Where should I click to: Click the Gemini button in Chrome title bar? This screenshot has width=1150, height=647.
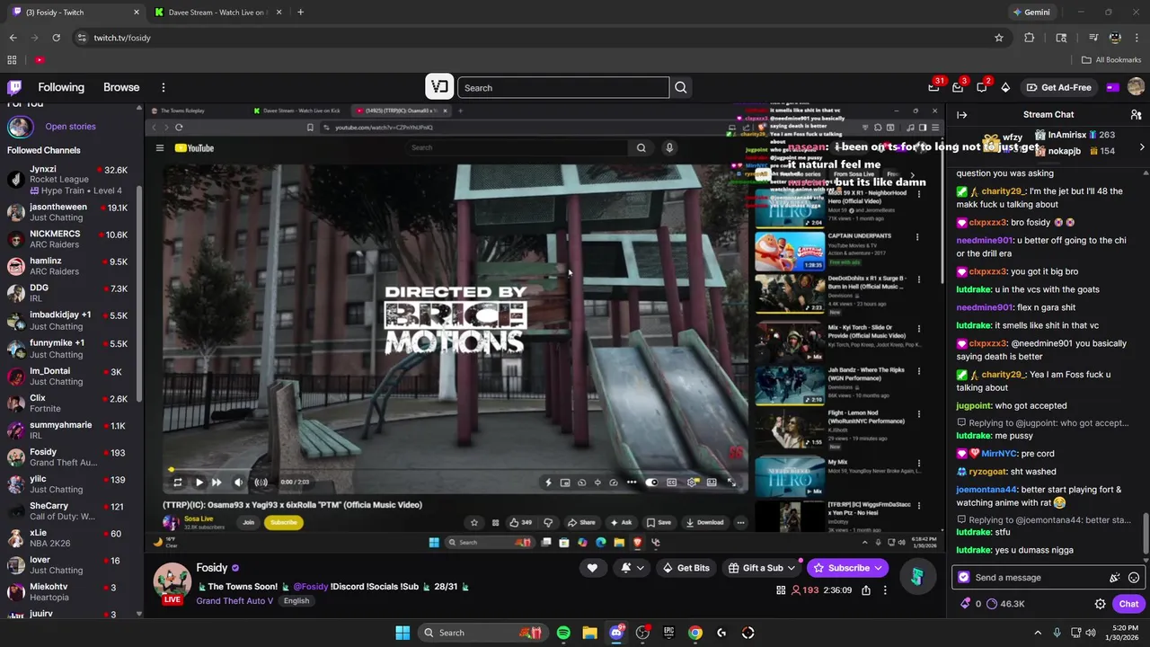(x=1031, y=13)
